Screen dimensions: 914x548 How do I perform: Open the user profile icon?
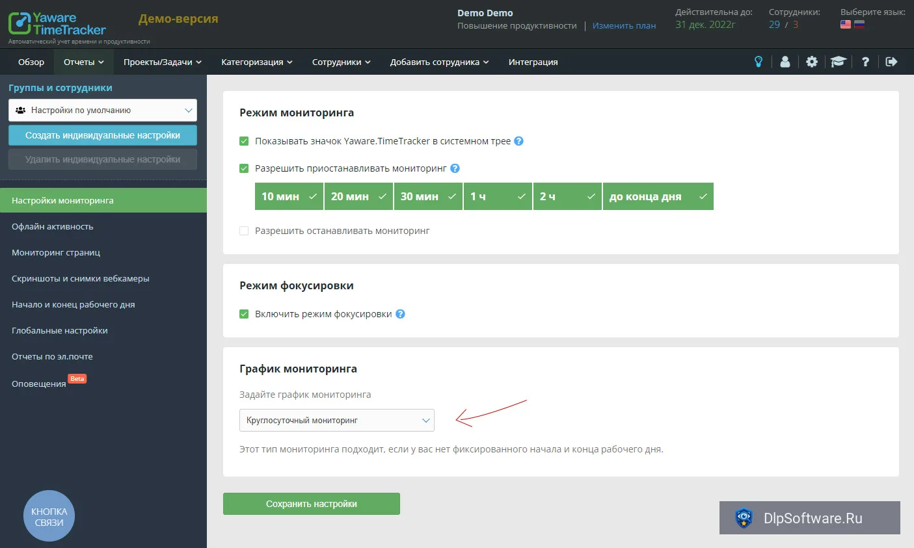pos(785,62)
